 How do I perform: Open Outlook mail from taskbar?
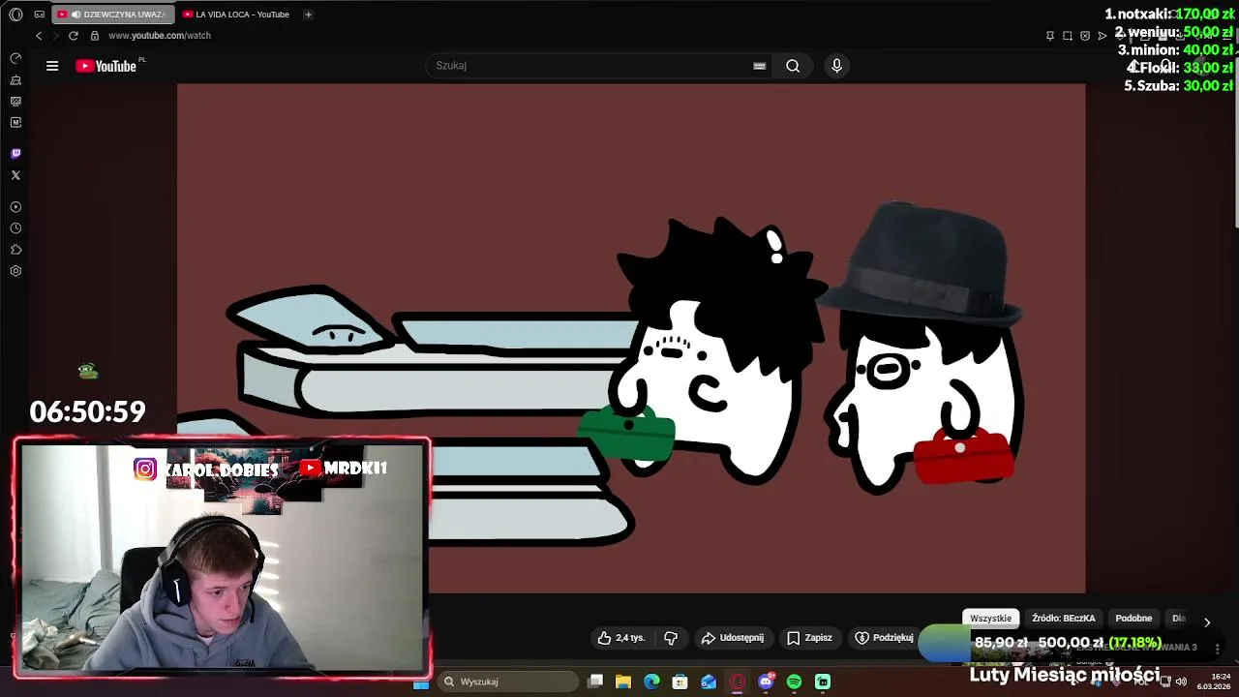(709, 682)
